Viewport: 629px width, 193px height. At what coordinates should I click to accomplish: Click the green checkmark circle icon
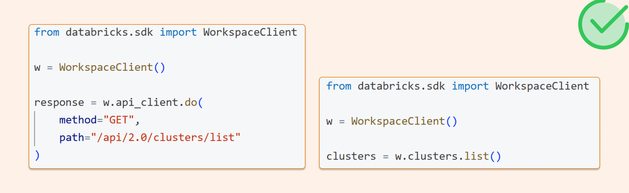tap(603, 24)
